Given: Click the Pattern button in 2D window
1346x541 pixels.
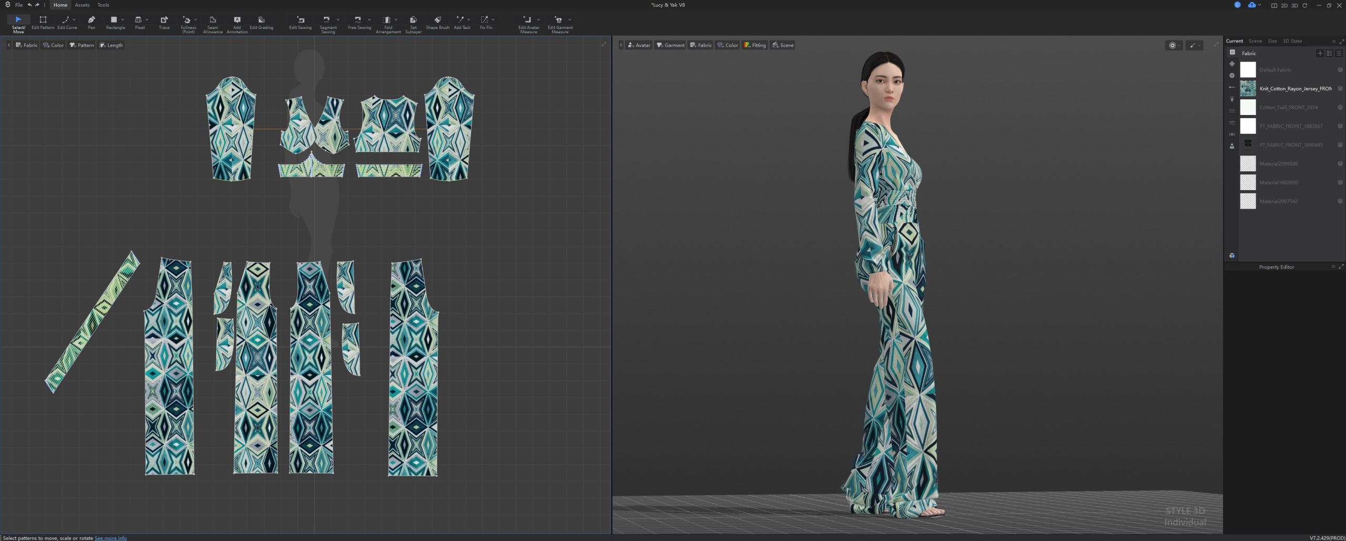Looking at the screenshot, I should [x=81, y=45].
